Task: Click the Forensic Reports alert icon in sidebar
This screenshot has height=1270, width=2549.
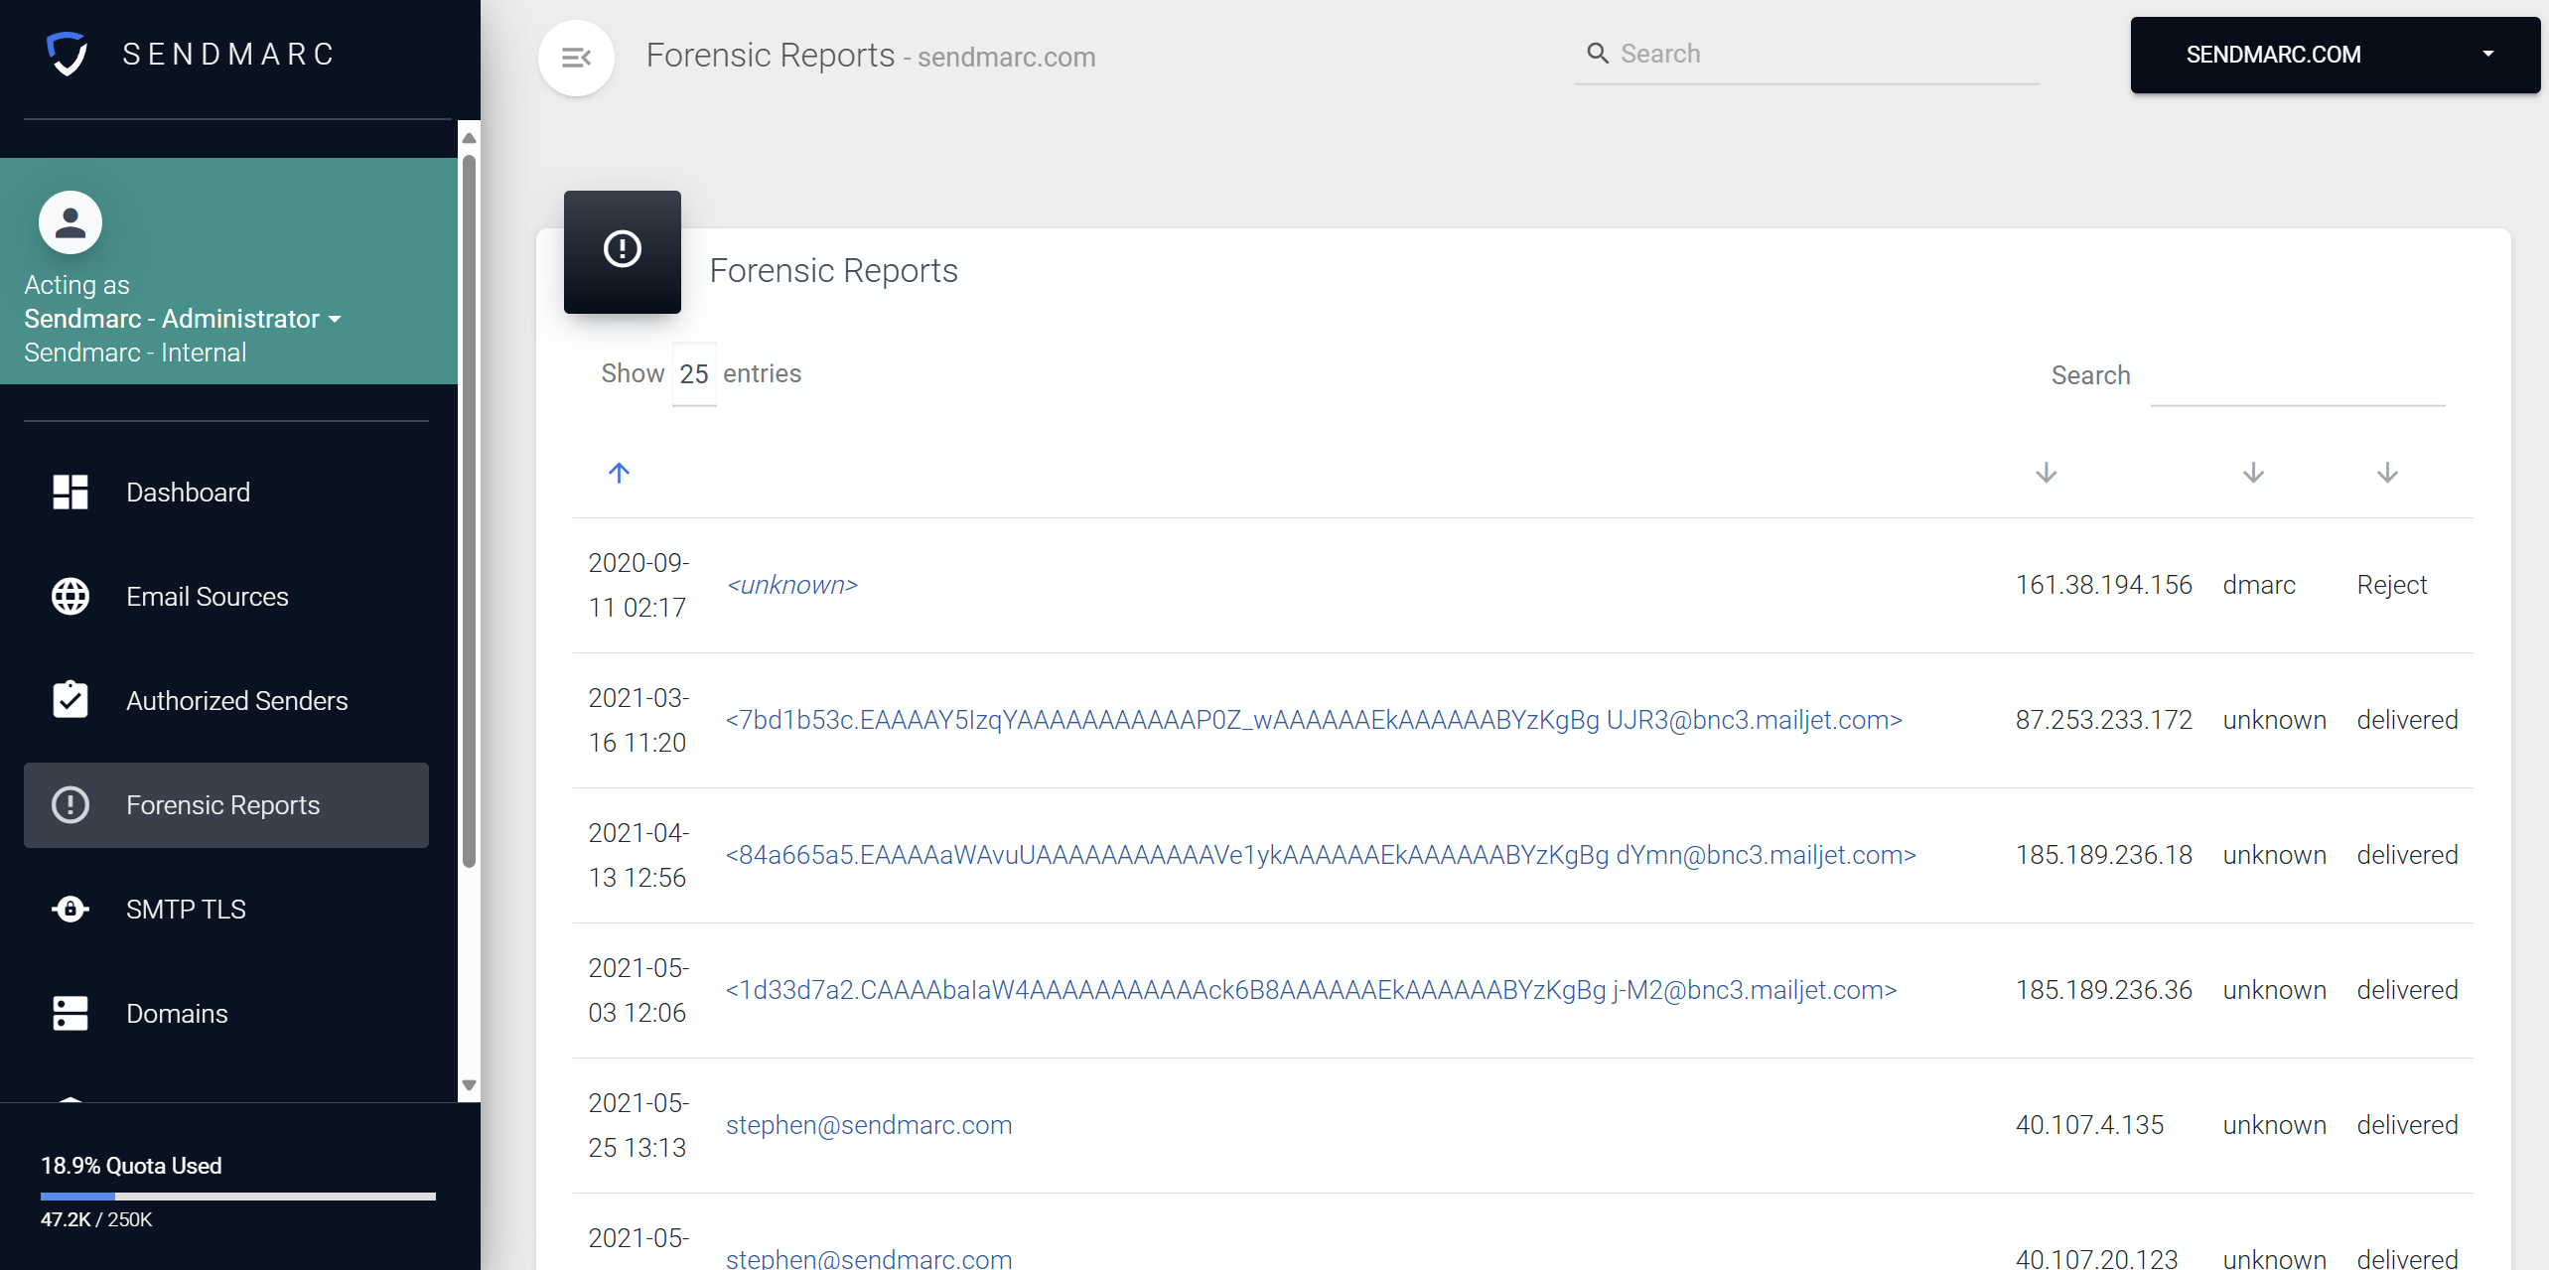Action: (x=70, y=805)
